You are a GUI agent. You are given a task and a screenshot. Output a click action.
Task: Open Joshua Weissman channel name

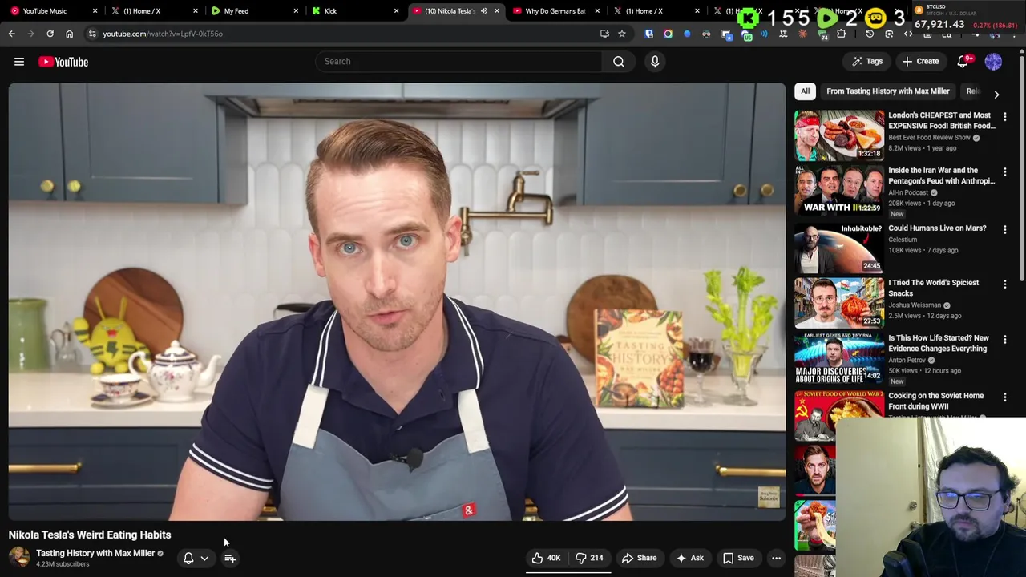point(915,305)
